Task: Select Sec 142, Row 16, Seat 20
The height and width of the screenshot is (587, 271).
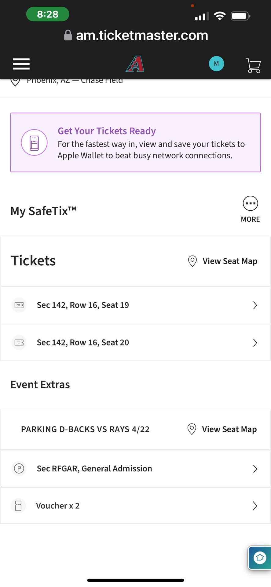Action: [x=135, y=343]
